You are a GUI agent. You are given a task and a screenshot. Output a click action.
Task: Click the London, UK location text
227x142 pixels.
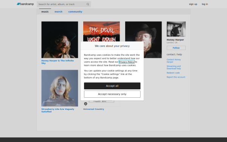click(172, 42)
